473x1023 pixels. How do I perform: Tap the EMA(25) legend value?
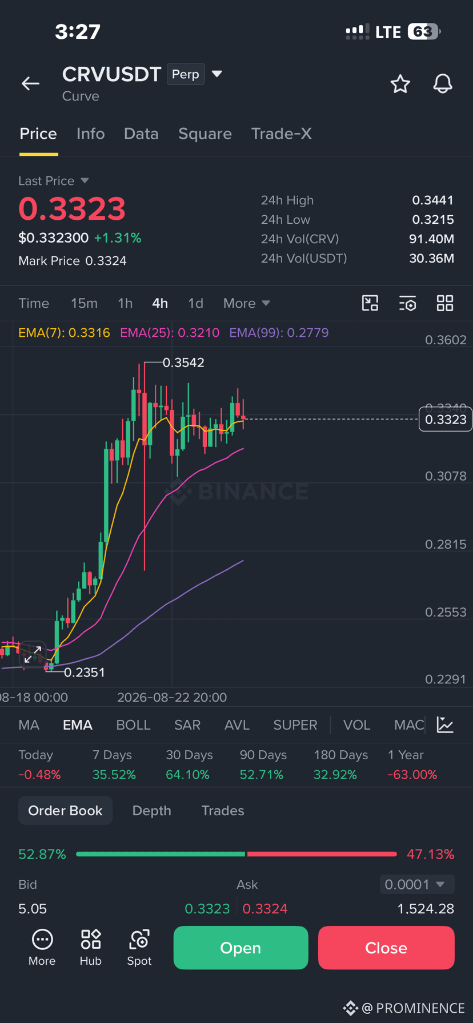(170, 333)
